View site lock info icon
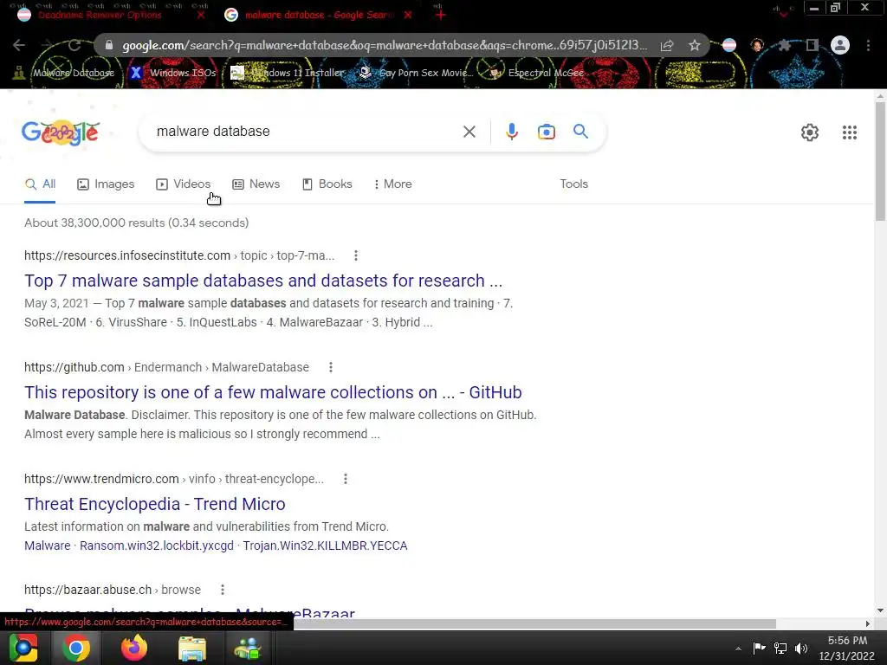Screen dimensions: 887x665 coord(109,45)
